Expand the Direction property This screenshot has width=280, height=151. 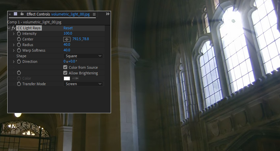[x=14, y=62]
